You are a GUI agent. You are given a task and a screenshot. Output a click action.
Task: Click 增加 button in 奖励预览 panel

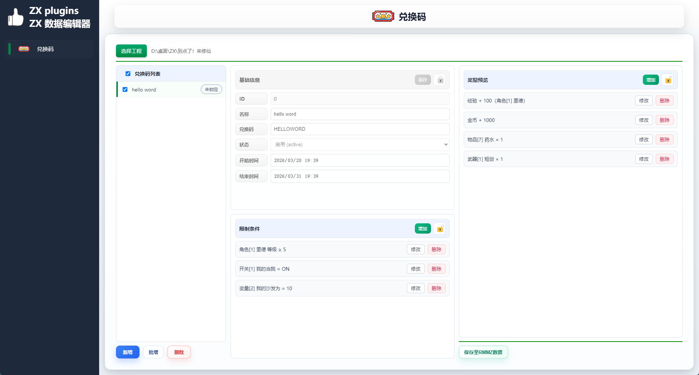651,80
